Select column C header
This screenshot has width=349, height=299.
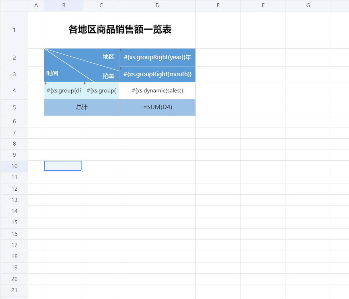click(101, 5)
